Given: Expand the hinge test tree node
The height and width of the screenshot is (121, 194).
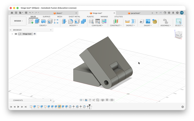Looking at the screenshot, I should point(12,34).
